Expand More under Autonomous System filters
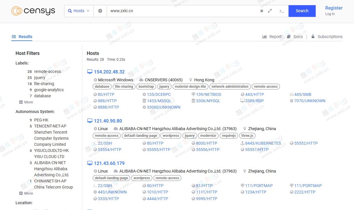354x210 pixels. pyautogui.click(x=26, y=193)
